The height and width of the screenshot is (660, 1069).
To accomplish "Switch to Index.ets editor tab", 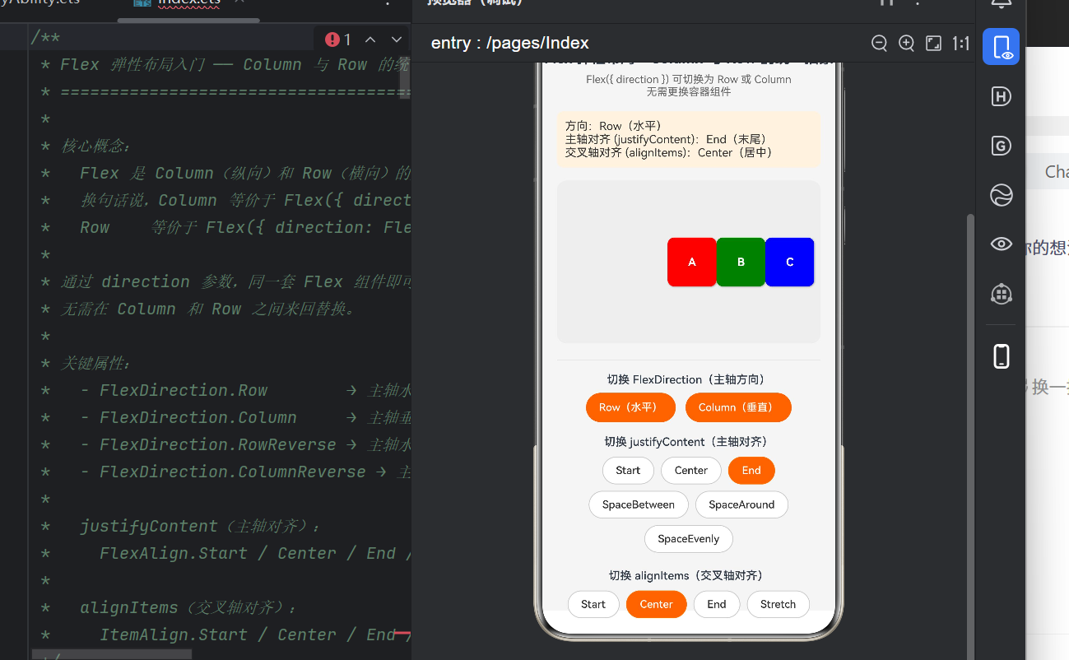I will click(x=188, y=3).
